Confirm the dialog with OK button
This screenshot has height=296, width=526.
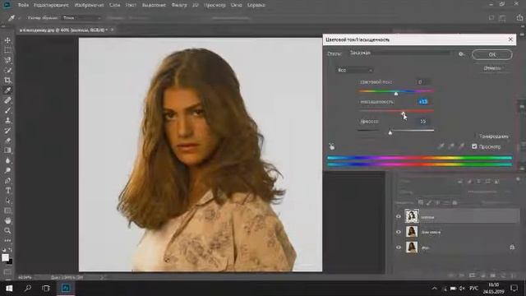(x=492, y=54)
